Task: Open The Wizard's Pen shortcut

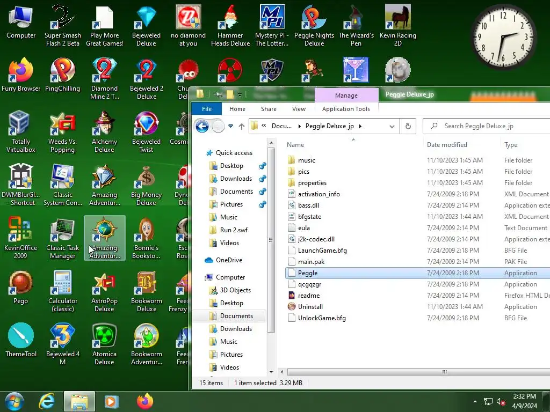Action: tap(356, 25)
